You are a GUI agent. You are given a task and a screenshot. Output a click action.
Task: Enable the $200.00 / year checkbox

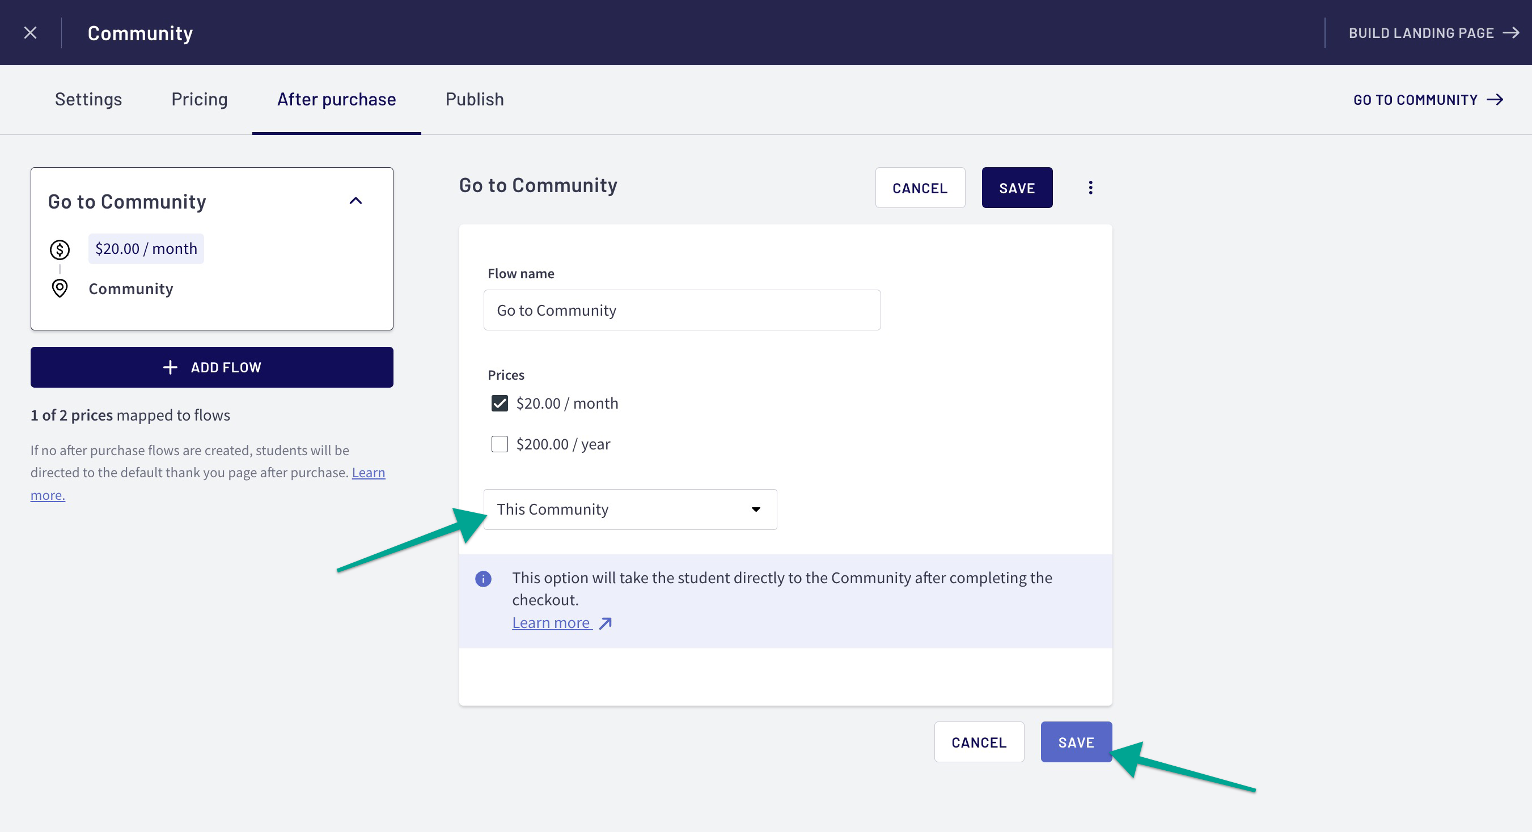pos(499,444)
